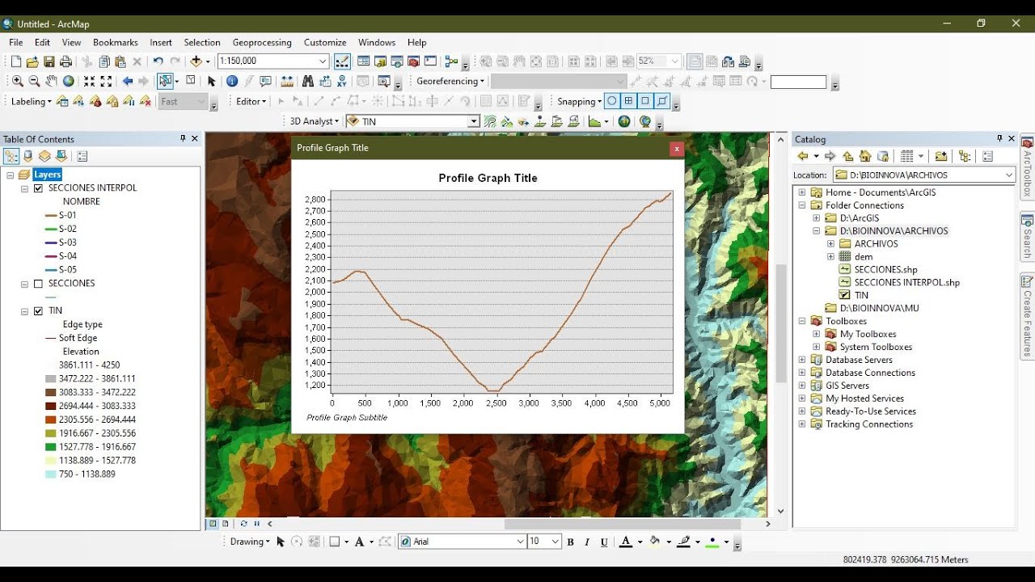This screenshot has height=582, width=1035.
Task: Click the Print icon in the toolbar
Action: pos(66,61)
